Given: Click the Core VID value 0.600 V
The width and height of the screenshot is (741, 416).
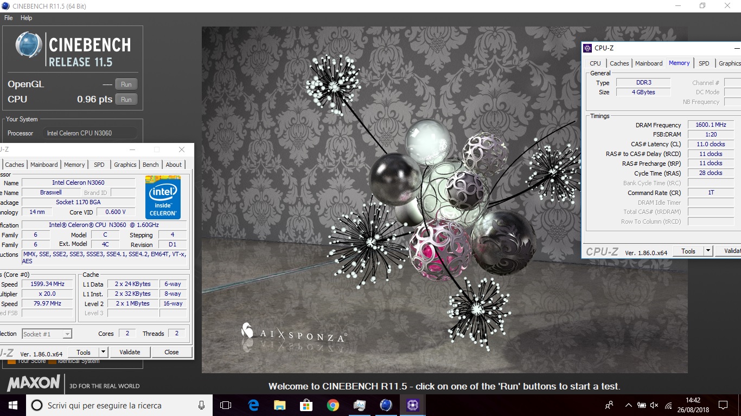Looking at the screenshot, I should (x=116, y=212).
